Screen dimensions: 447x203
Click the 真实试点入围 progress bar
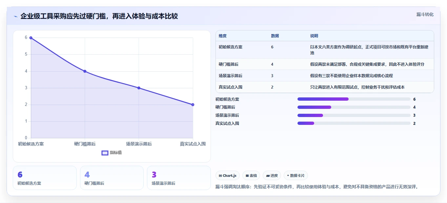(x=354, y=123)
